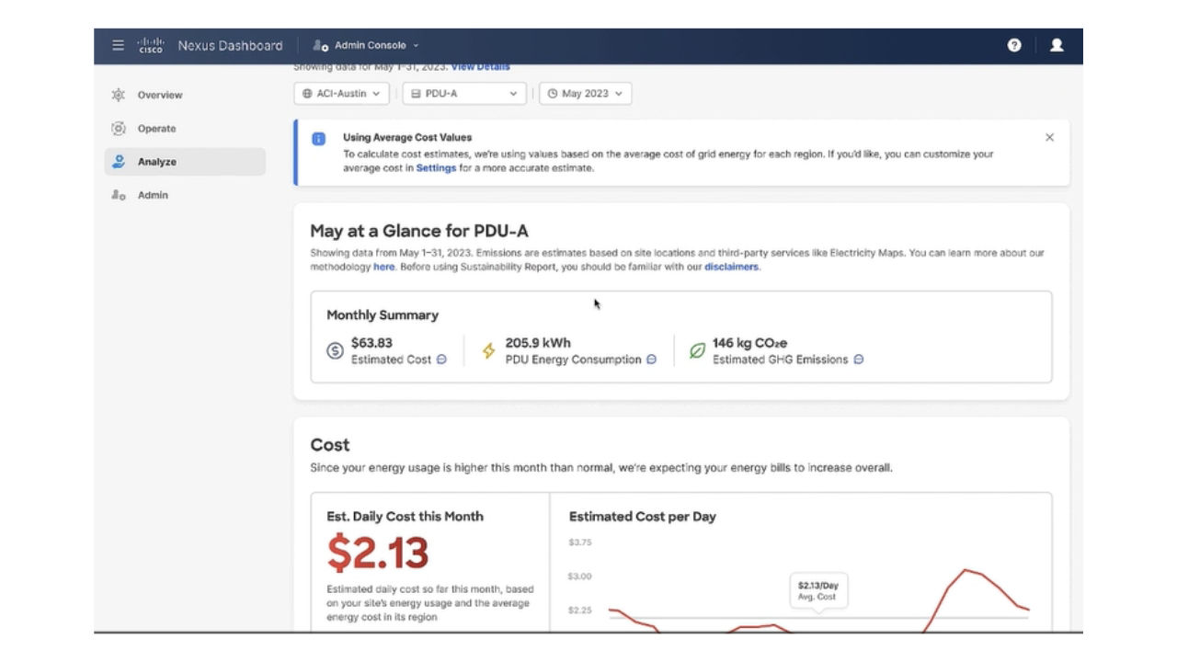Click the $2.13/Day average cost marker
This screenshot has width=1177, height=662.
[819, 591]
